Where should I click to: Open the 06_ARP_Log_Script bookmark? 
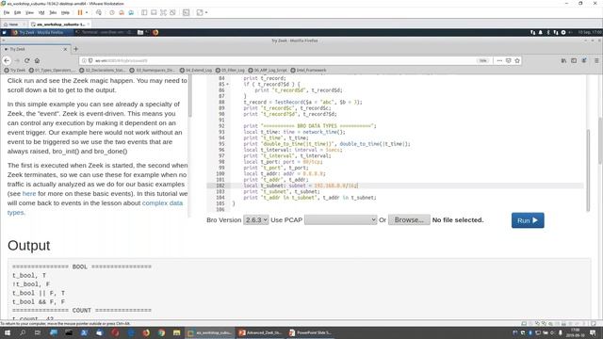[x=268, y=71]
